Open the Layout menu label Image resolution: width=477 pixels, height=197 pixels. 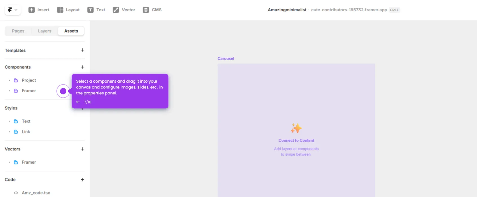coord(72,10)
